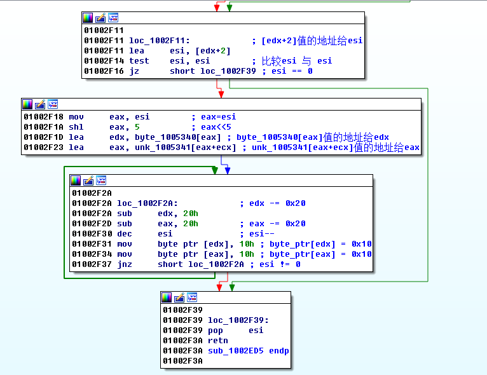The width and height of the screenshot is (487, 375).
Task: Click comment '; edx -= 0x20'
Action: 273,203
